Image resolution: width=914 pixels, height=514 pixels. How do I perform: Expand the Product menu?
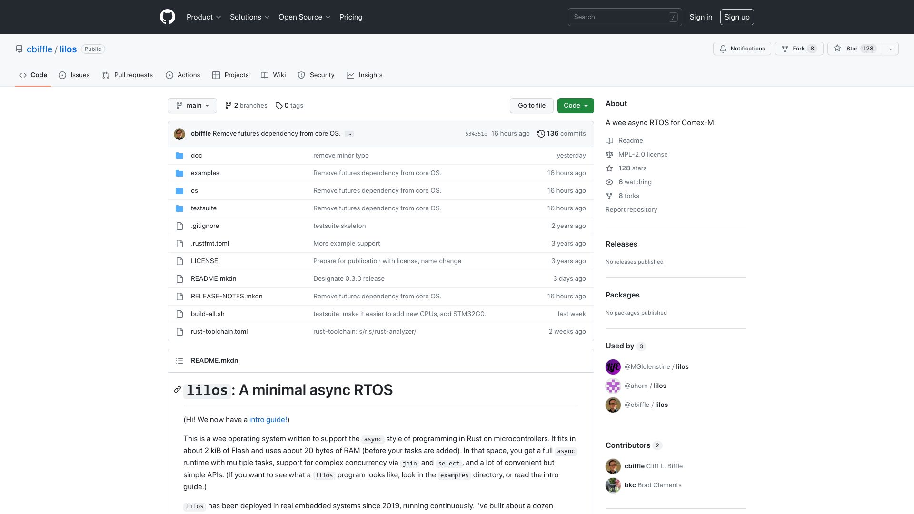(x=204, y=17)
